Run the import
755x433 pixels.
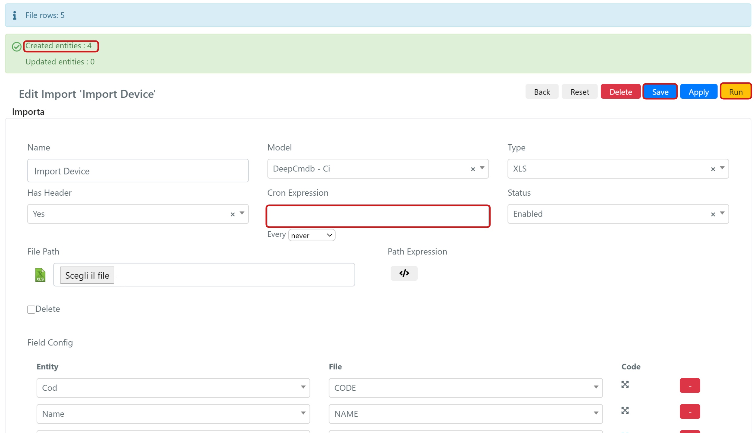click(735, 91)
